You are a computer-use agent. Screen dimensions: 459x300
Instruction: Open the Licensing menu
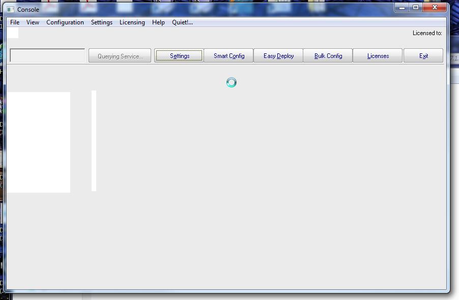coord(132,22)
